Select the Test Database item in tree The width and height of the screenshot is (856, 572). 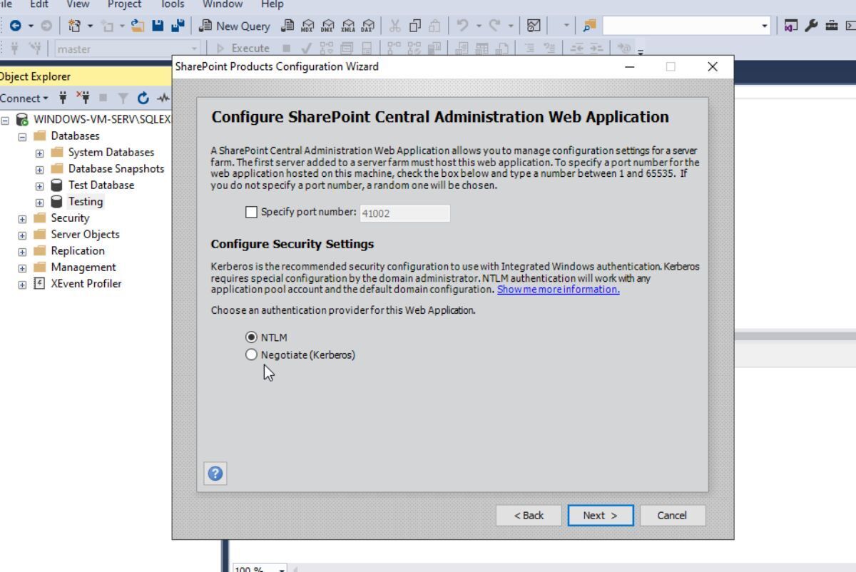101,185
